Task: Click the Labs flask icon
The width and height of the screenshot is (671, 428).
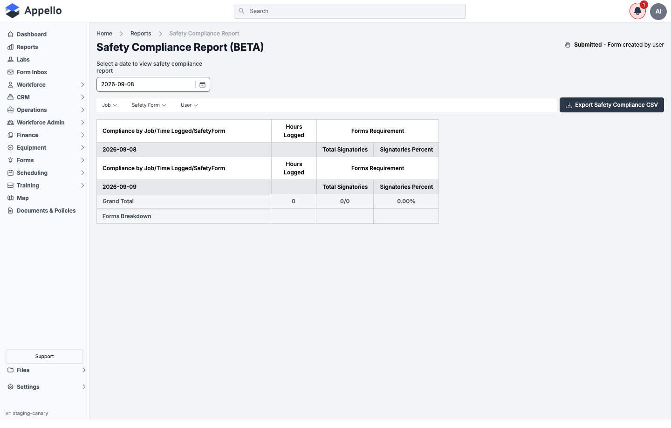Action: point(10,60)
